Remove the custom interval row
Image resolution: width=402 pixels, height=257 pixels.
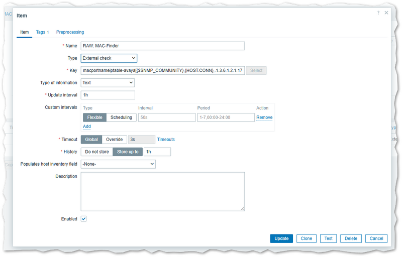coord(264,117)
